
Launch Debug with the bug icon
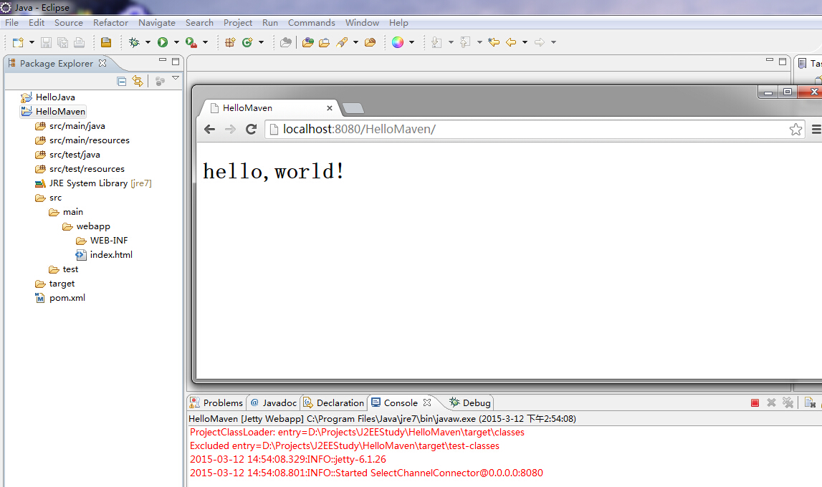(x=134, y=42)
